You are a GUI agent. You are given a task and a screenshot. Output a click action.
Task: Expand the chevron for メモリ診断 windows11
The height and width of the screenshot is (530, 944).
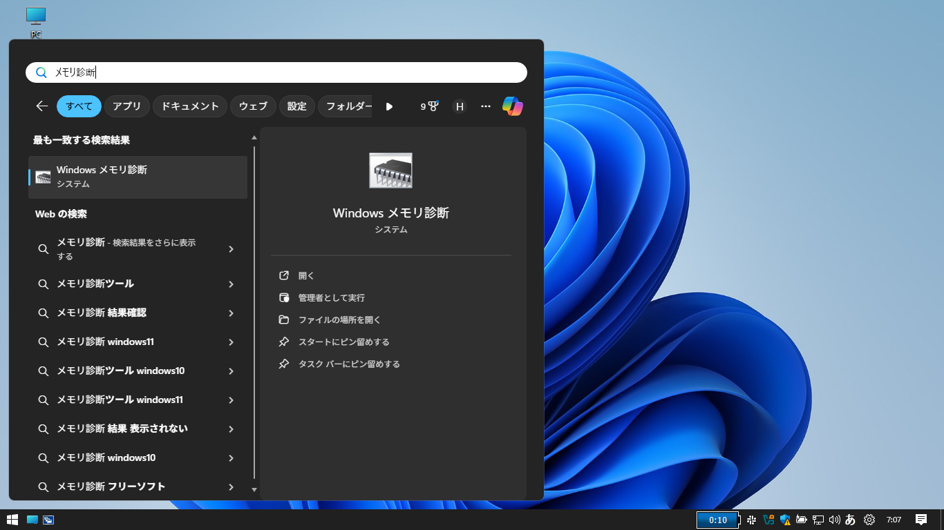pyautogui.click(x=231, y=342)
